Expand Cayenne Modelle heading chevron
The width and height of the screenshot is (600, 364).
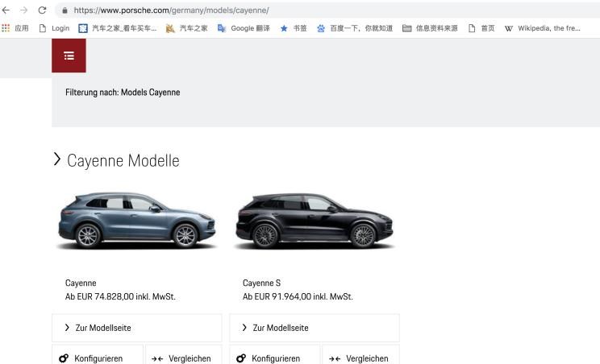pyautogui.click(x=57, y=159)
